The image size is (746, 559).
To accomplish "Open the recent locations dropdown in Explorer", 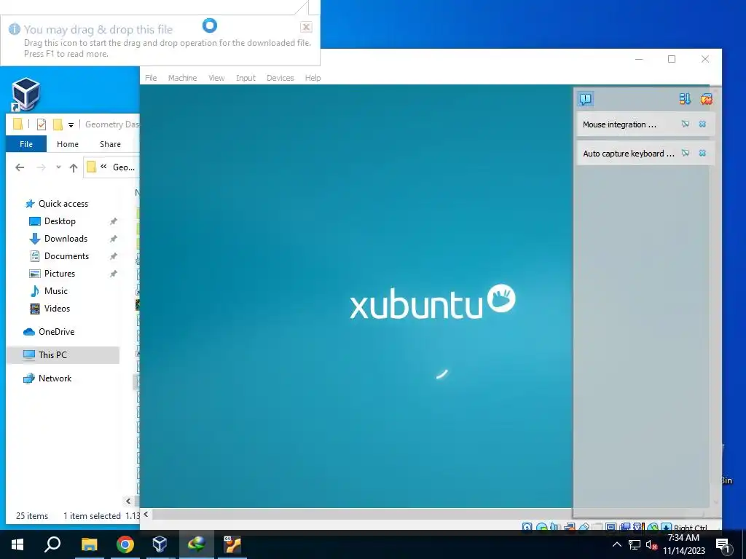I will click(58, 167).
